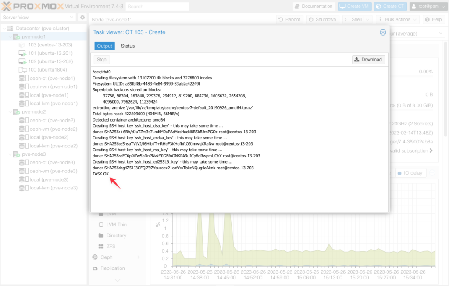Viewport: 449px width, 286px height.
Task: Switch to the Output tab
Action: pos(104,46)
